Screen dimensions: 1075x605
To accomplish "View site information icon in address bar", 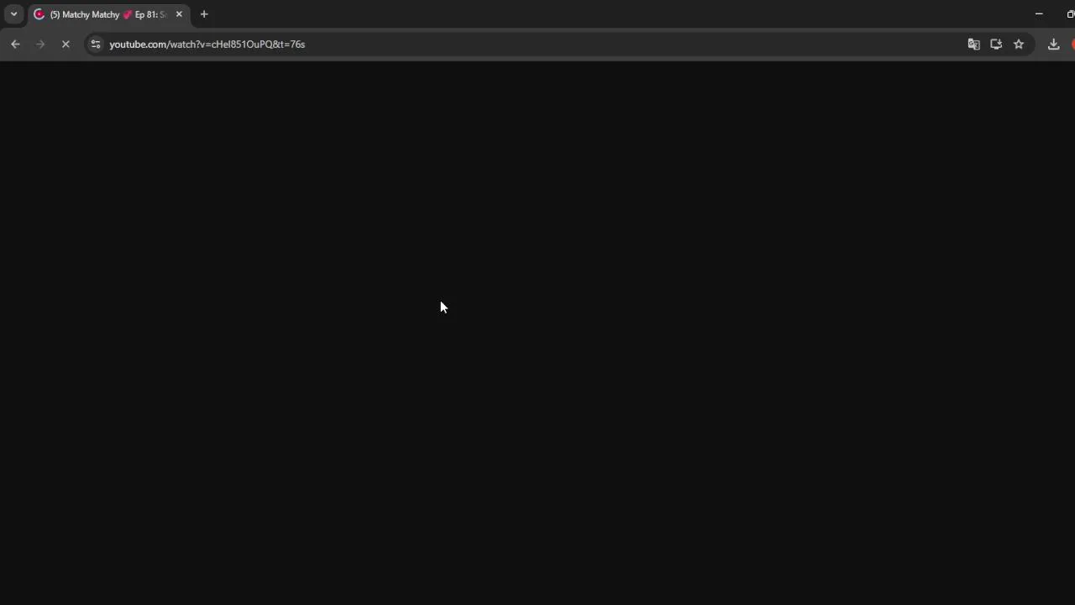I will tap(96, 44).
